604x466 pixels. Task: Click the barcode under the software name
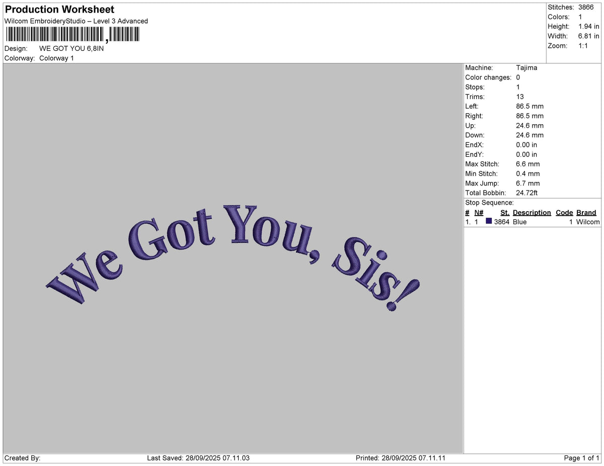click(x=72, y=35)
